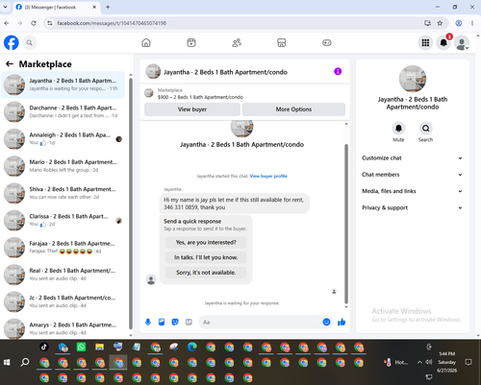Mute this chat with the bell icon
481x385 pixels.
click(398, 129)
